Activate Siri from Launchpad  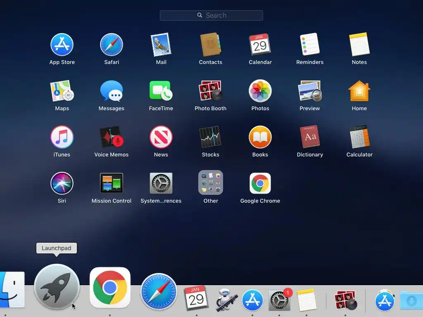(62, 183)
